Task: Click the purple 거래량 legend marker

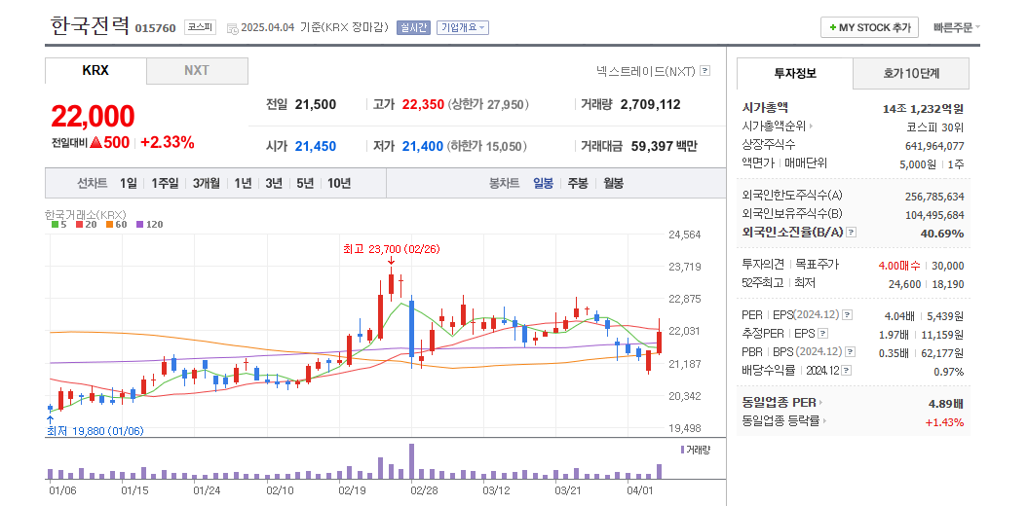Action: coord(682,450)
